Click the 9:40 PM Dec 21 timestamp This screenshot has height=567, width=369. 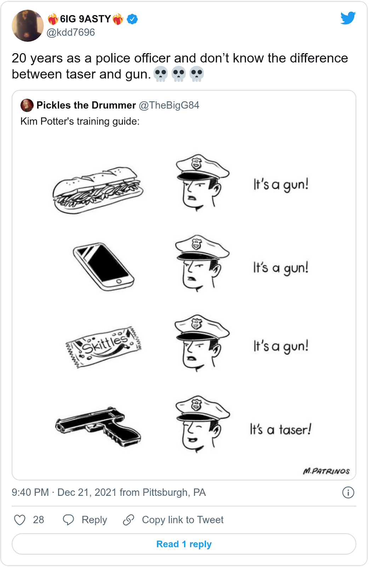(109, 493)
